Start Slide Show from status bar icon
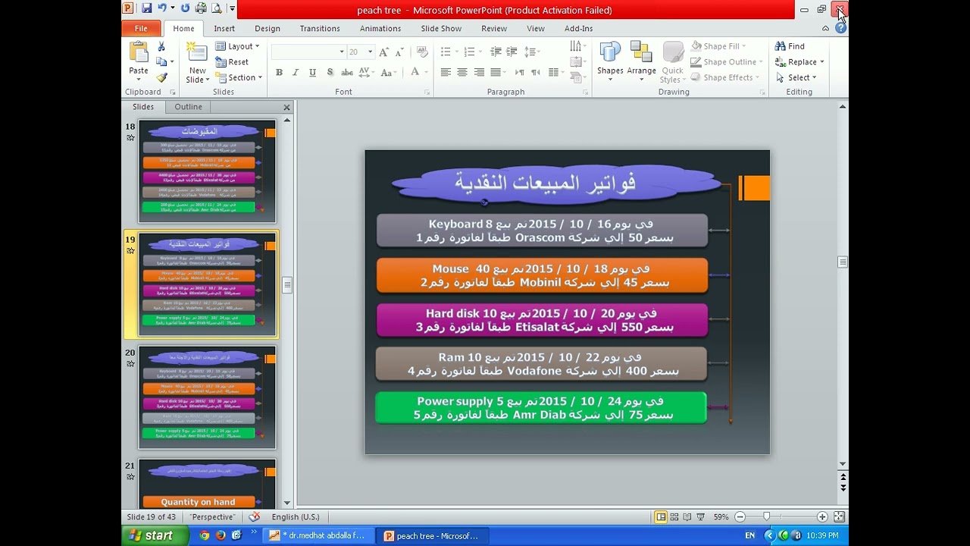970x546 pixels. [699, 517]
